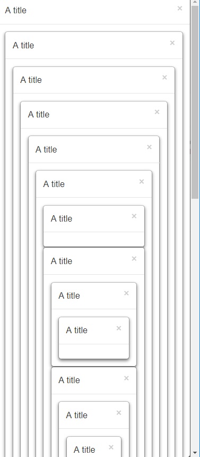Dismiss the parent of the cut-off bottommost modal
The height and width of the screenshot is (457, 200).
[119, 413]
